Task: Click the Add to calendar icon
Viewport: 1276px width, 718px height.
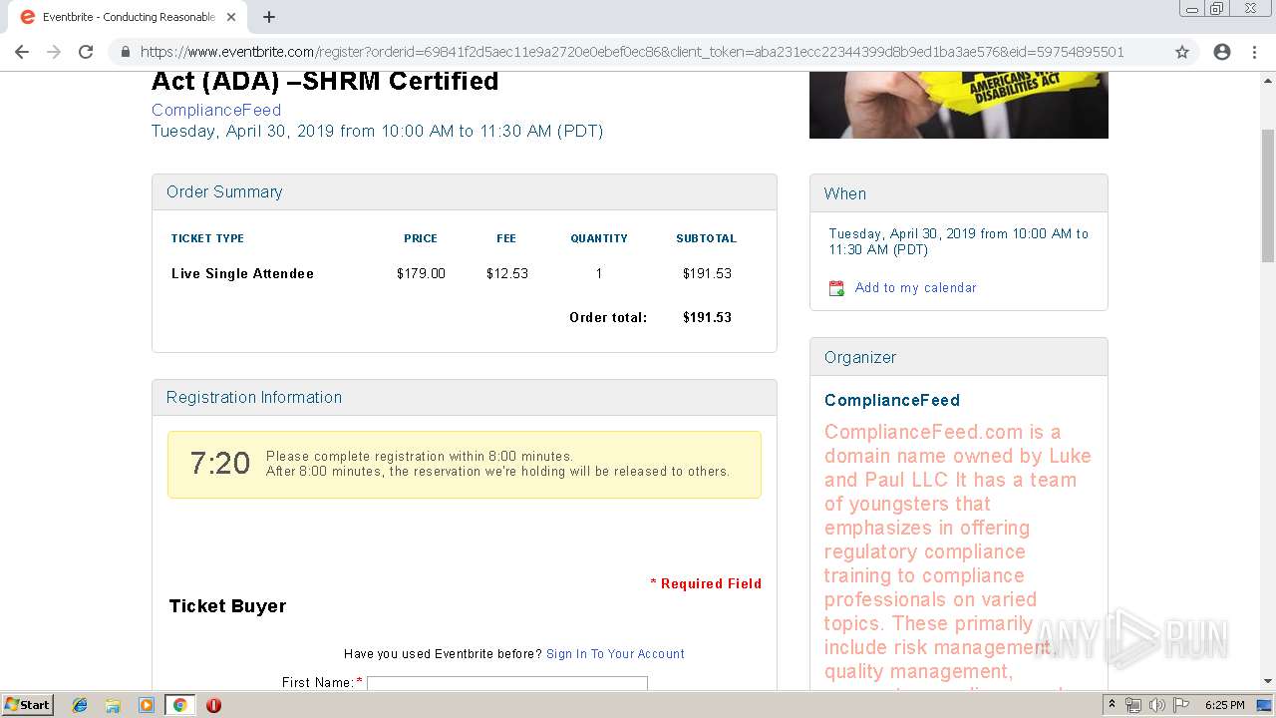Action: pos(837,288)
